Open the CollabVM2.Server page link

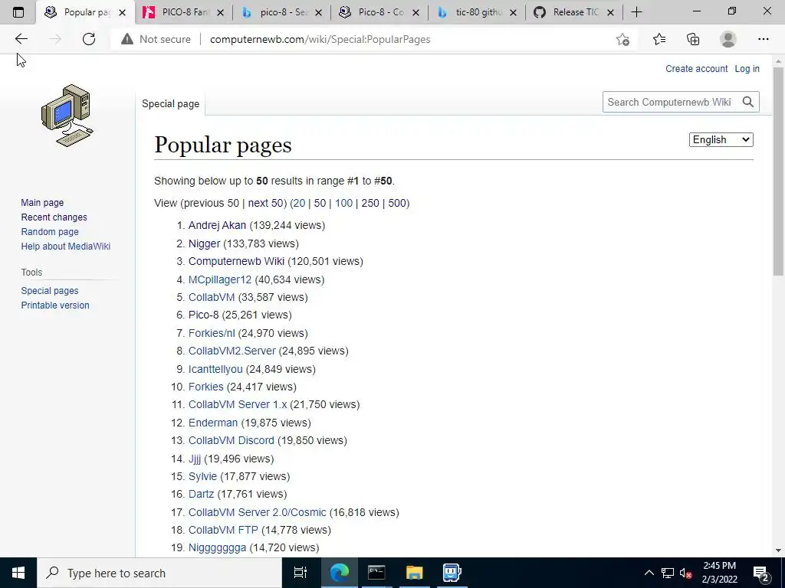click(232, 351)
